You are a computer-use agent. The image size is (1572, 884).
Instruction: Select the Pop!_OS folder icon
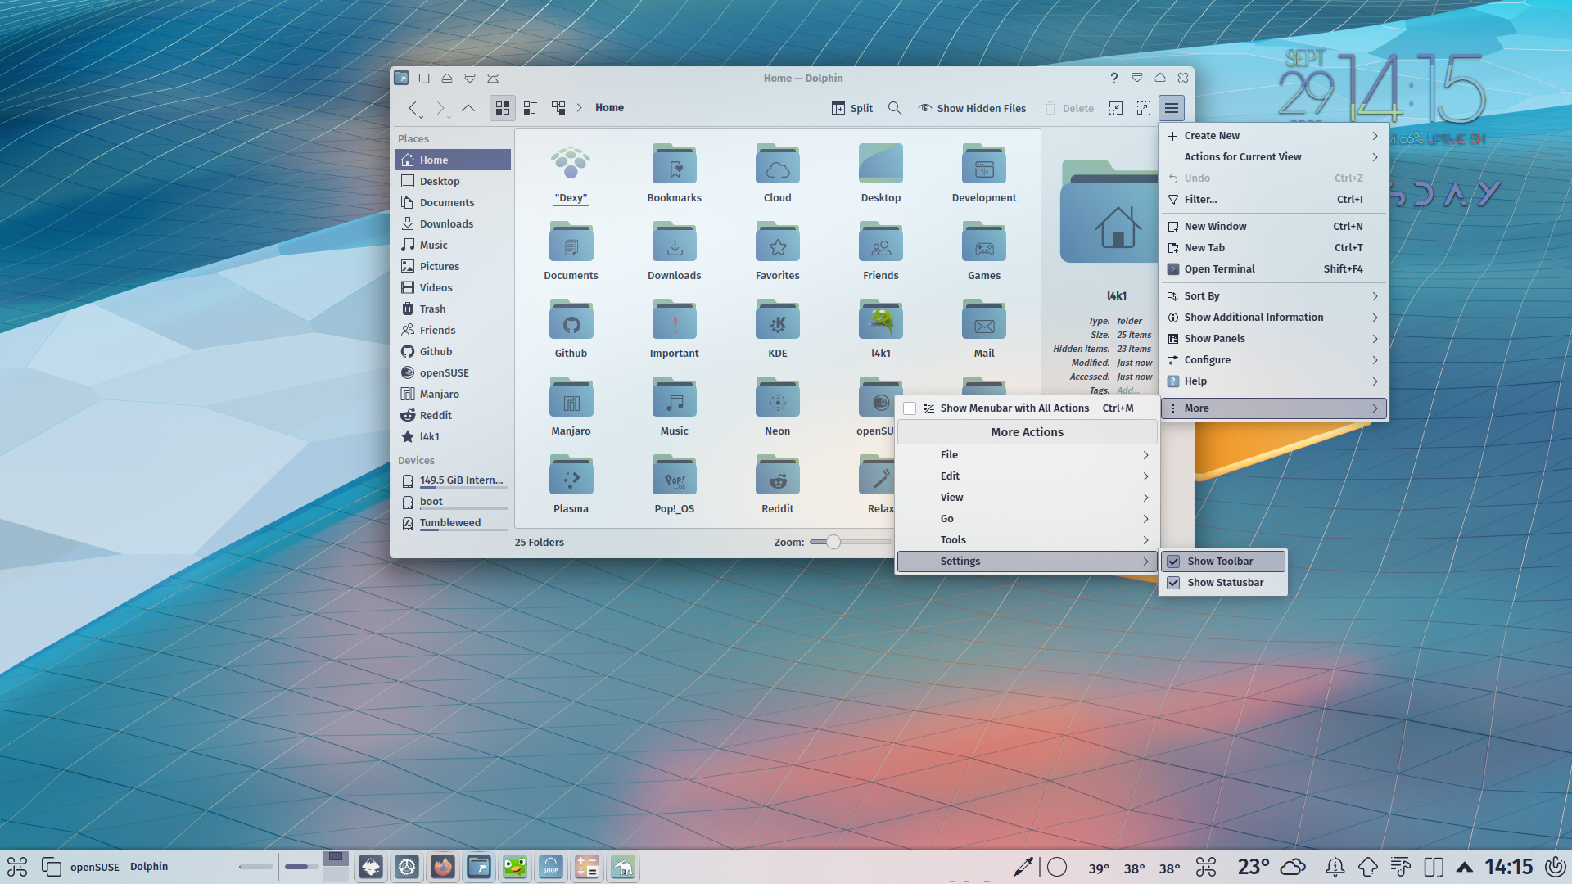(674, 474)
